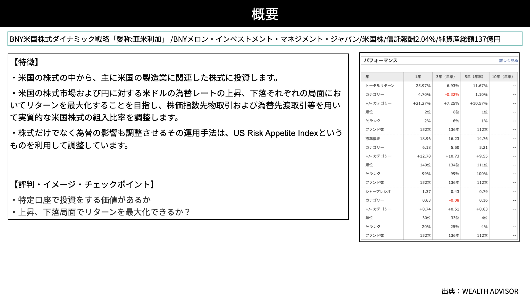This screenshot has height=298, width=530.
Task: Select the Sharpe rank value 30位
Action: [x=426, y=218]
